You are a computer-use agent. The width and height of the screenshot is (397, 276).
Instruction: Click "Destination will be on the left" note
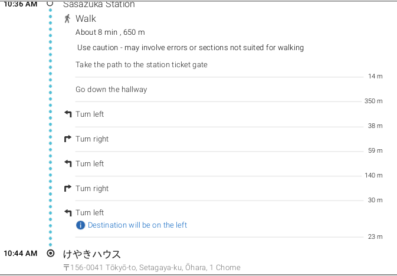137,225
